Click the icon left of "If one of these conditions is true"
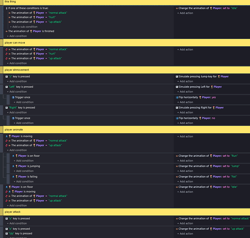Image resolution: width=250 pixels, height=238 pixels. 7,8
